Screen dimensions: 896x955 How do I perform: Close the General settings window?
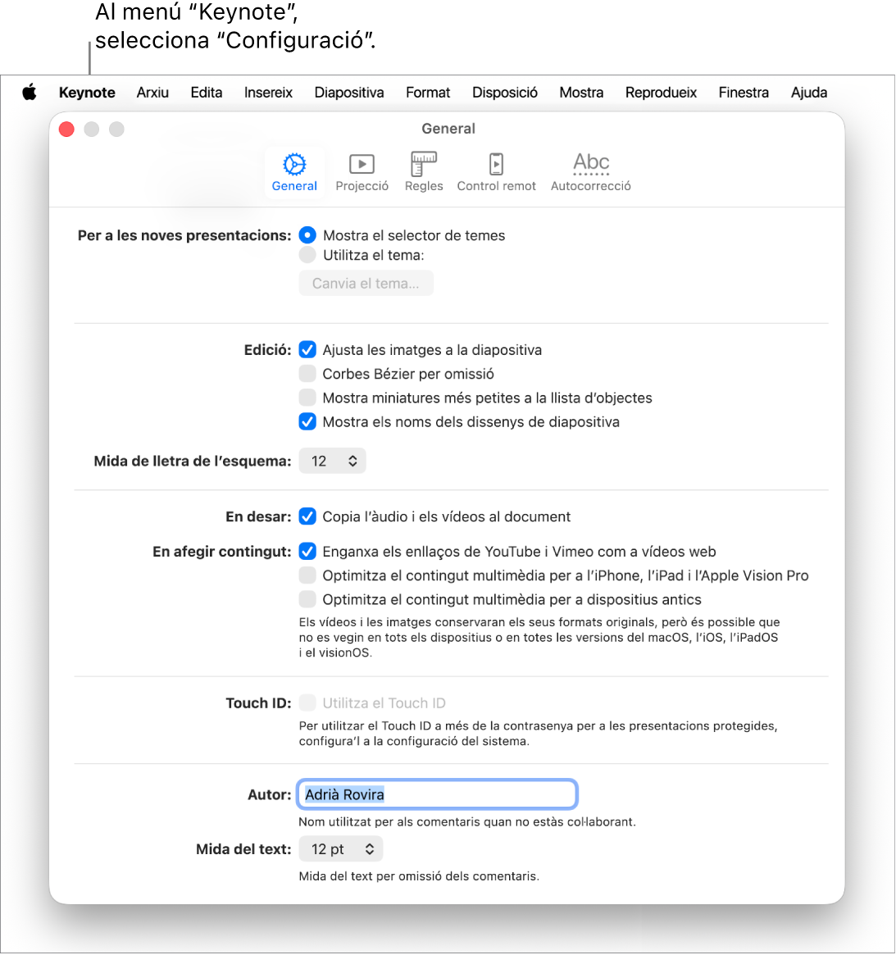[x=67, y=130]
